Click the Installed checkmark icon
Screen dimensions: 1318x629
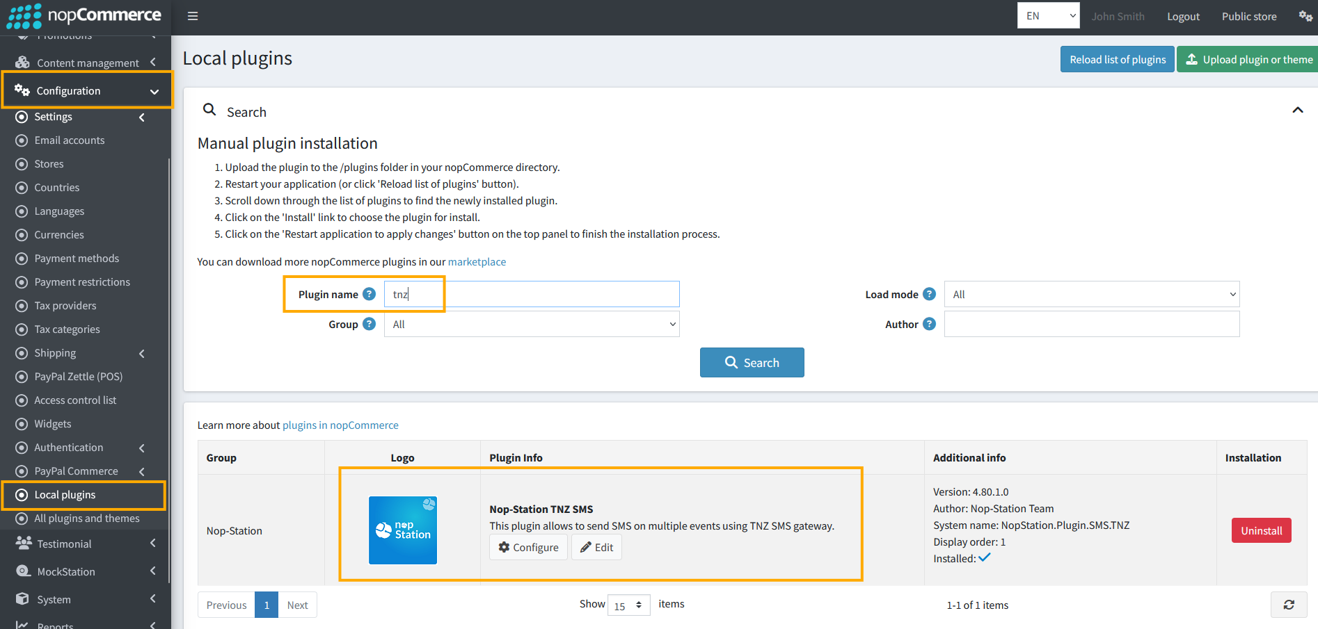985,557
